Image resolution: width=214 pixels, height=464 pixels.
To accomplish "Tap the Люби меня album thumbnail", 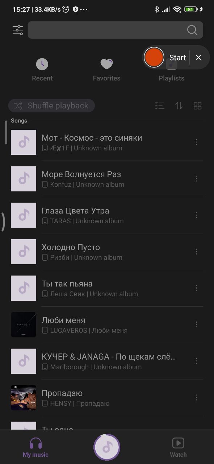I will click(24, 325).
